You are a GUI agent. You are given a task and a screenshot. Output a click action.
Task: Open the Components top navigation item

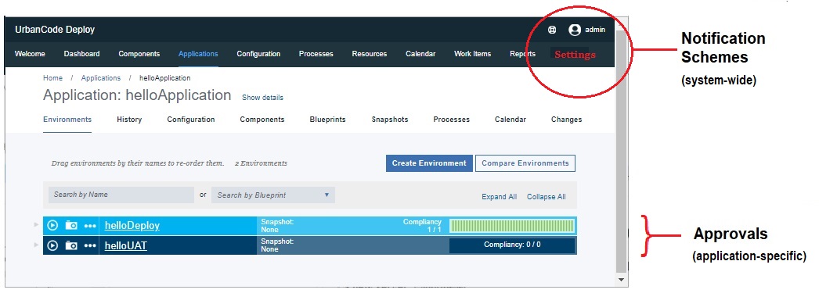[139, 54]
